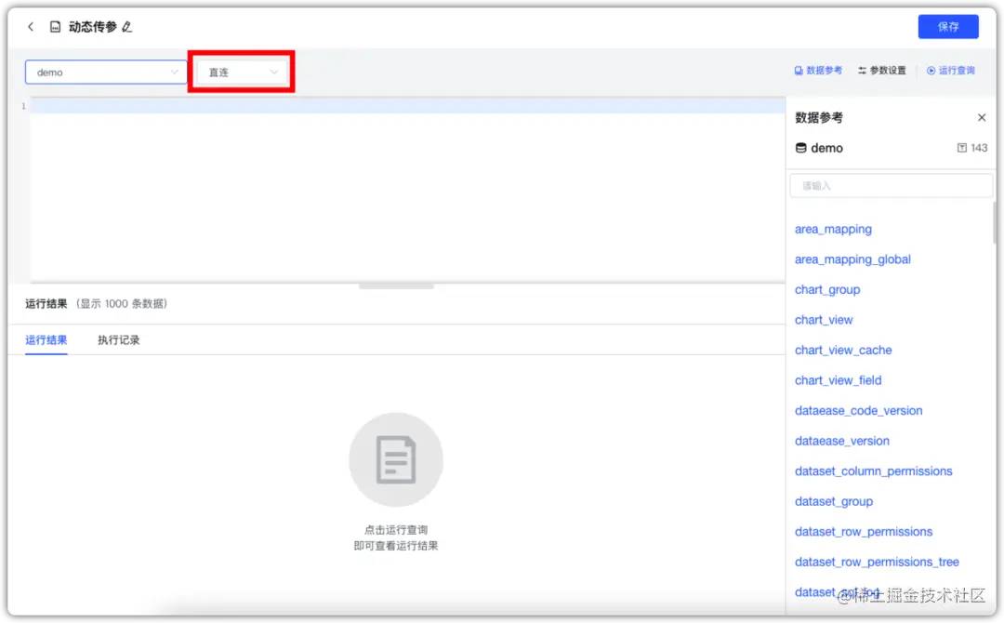Open 数据参考 data reference panel

point(818,71)
